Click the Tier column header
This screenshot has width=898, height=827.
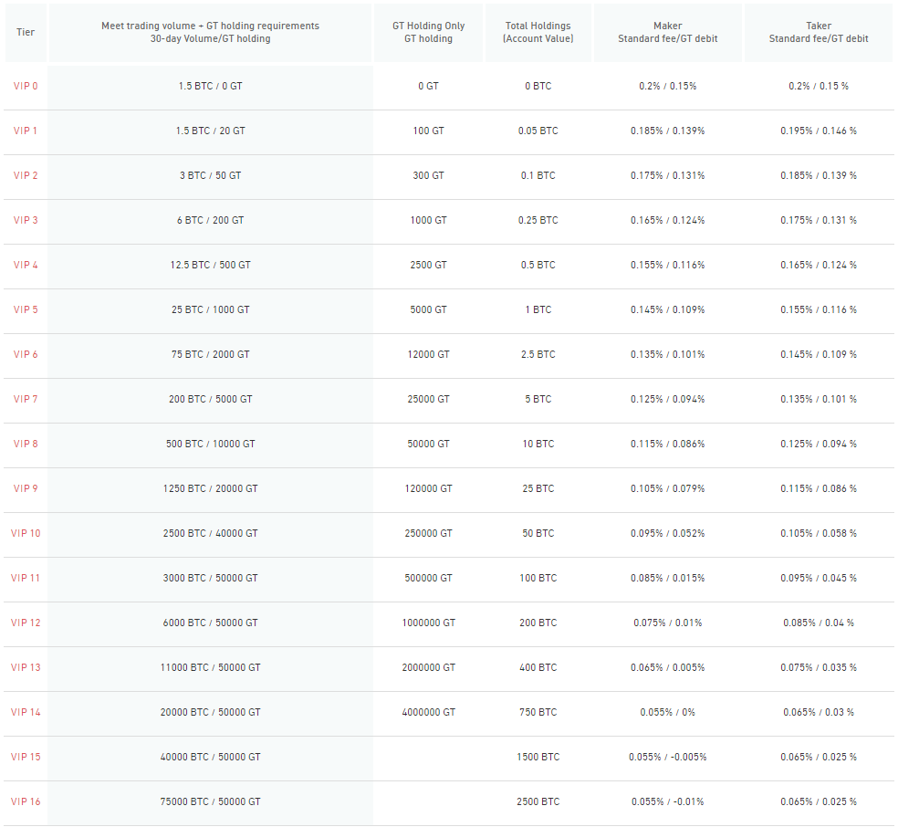[26, 32]
